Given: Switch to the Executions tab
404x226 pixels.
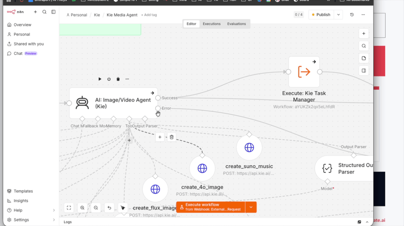Looking at the screenshot, I should pos(212,24).
